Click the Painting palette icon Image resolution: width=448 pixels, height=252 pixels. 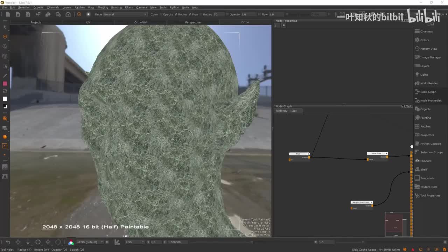[x=417, y=118]
